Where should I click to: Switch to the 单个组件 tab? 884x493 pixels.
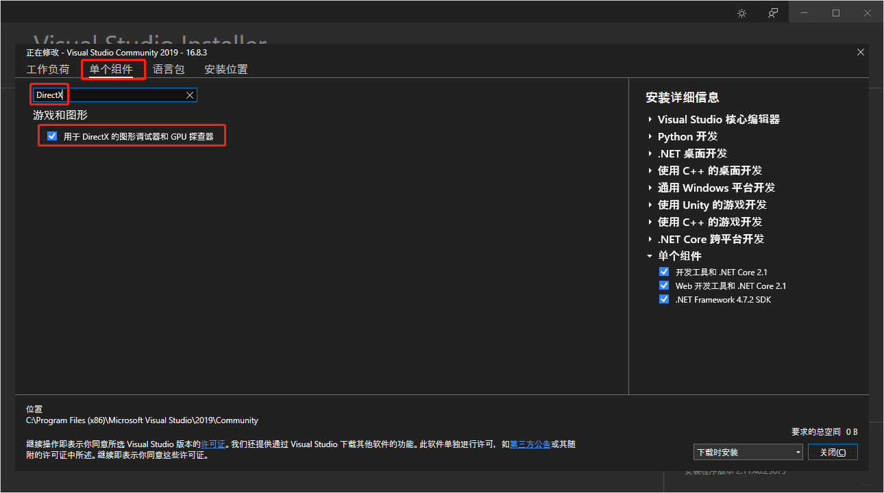click(x=111, y=69)
